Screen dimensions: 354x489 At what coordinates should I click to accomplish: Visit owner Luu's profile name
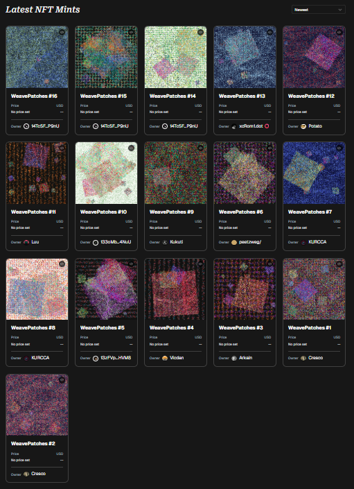(35, 241)
